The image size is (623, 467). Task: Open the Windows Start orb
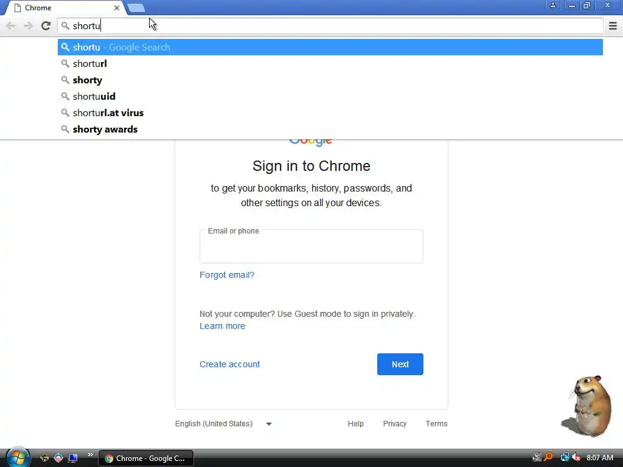[18, 457]
